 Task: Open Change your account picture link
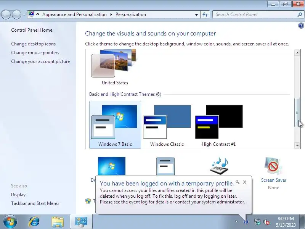coord(40,61)
